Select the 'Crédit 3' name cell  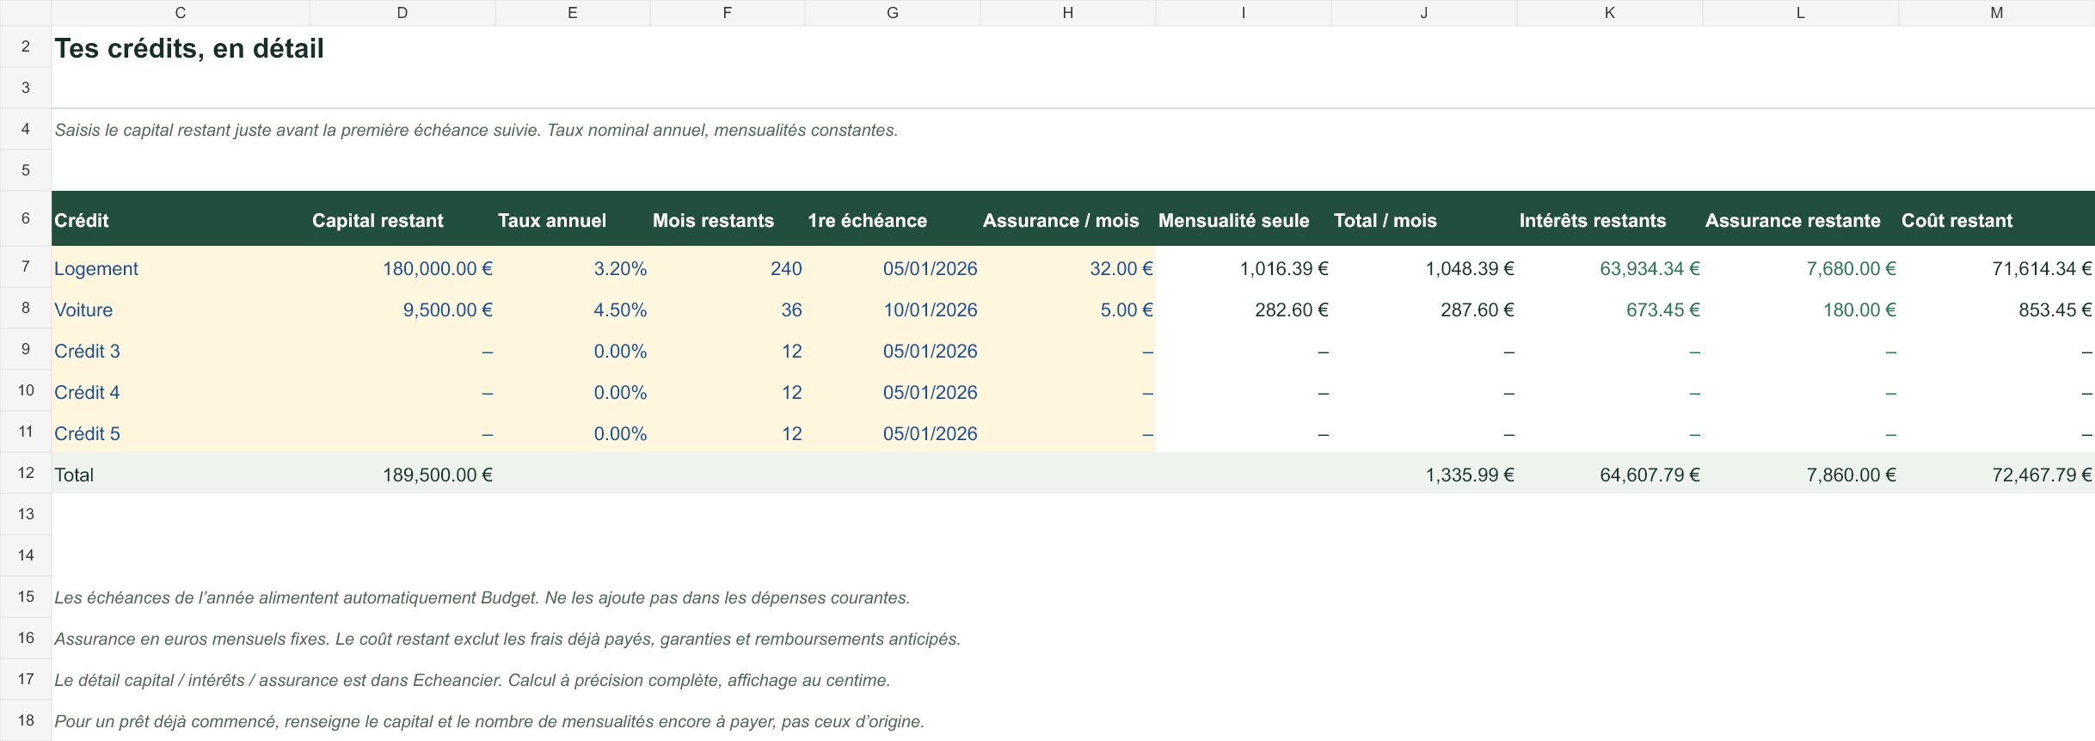pyautogui.click(x=181, y=351)
